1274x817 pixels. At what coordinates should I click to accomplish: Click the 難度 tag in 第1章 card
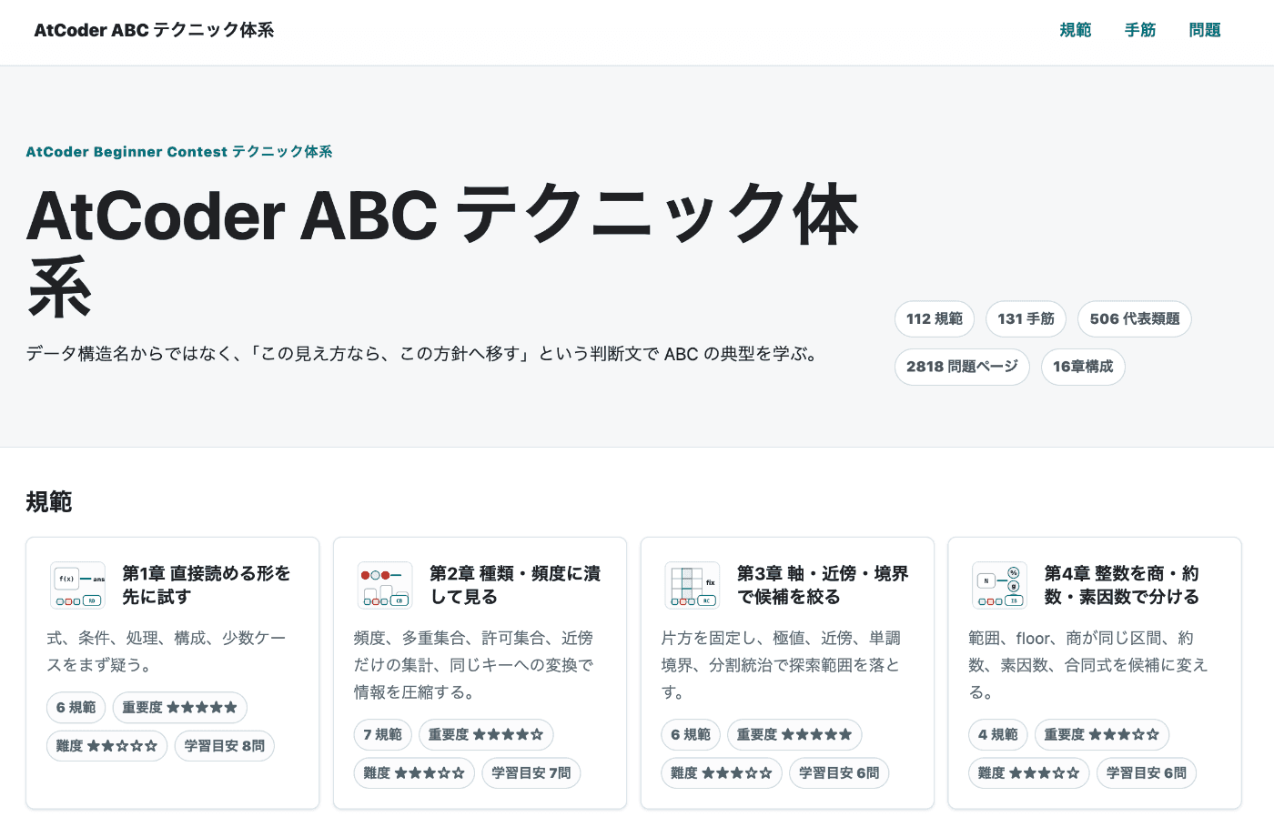point(107,746)
